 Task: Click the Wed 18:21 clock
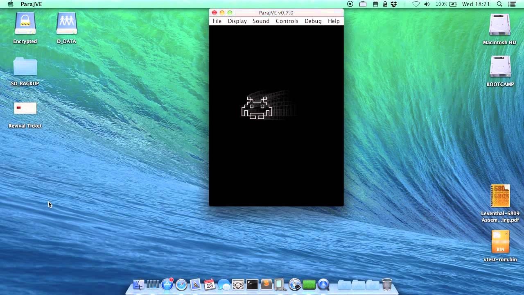[476, 4]
